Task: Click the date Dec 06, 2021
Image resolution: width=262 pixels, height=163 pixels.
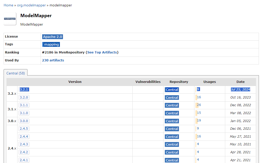Action: point(240,128)
